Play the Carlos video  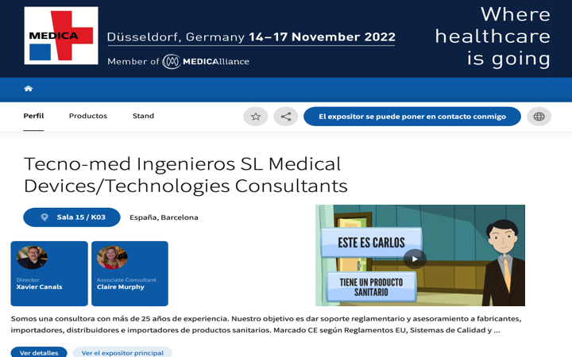pyautogui.click(x=415, y=259)
